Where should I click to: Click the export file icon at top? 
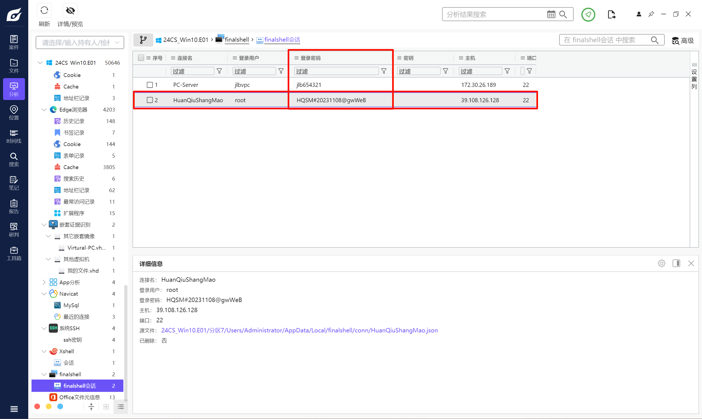point(611,14)
